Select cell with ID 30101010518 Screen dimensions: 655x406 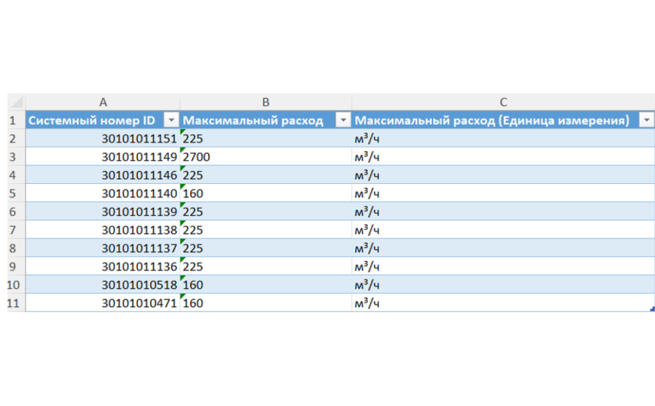(x=103, y=285)
